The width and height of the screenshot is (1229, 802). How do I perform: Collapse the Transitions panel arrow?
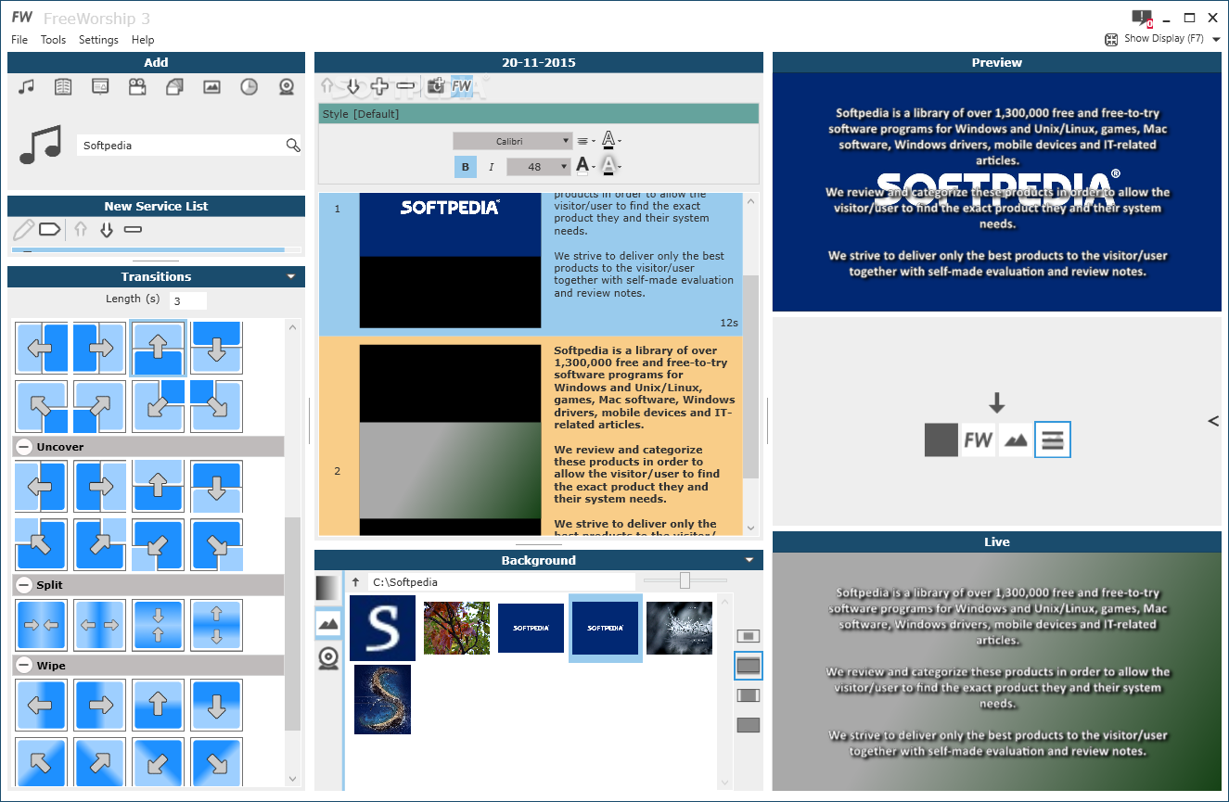[291, 276]
